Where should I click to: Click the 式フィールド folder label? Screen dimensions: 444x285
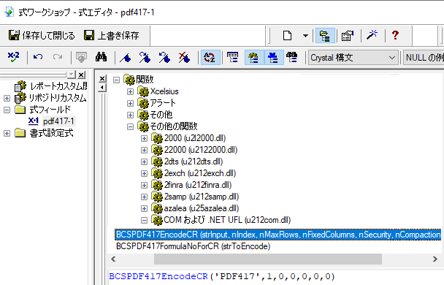pyautogui.click(x=50, y=110)
